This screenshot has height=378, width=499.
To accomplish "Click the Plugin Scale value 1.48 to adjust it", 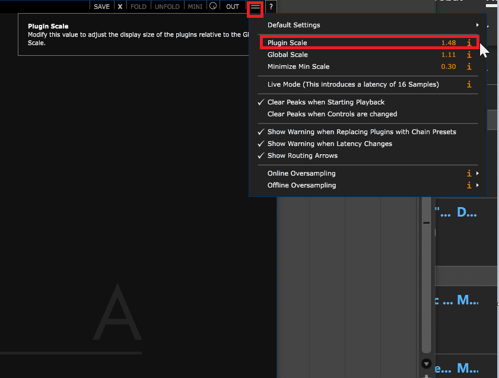I will point(449,42).
